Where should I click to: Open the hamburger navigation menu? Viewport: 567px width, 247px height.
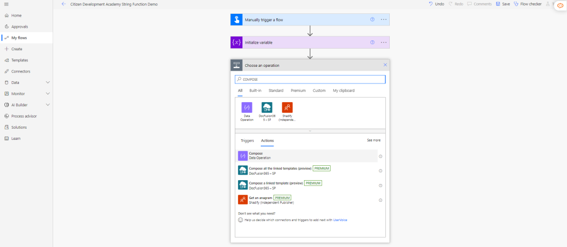[x=6, y=4]
